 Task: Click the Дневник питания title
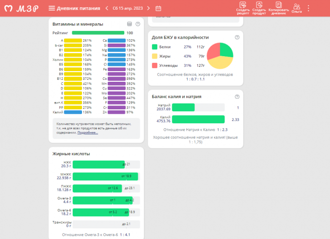click(79, 8)
